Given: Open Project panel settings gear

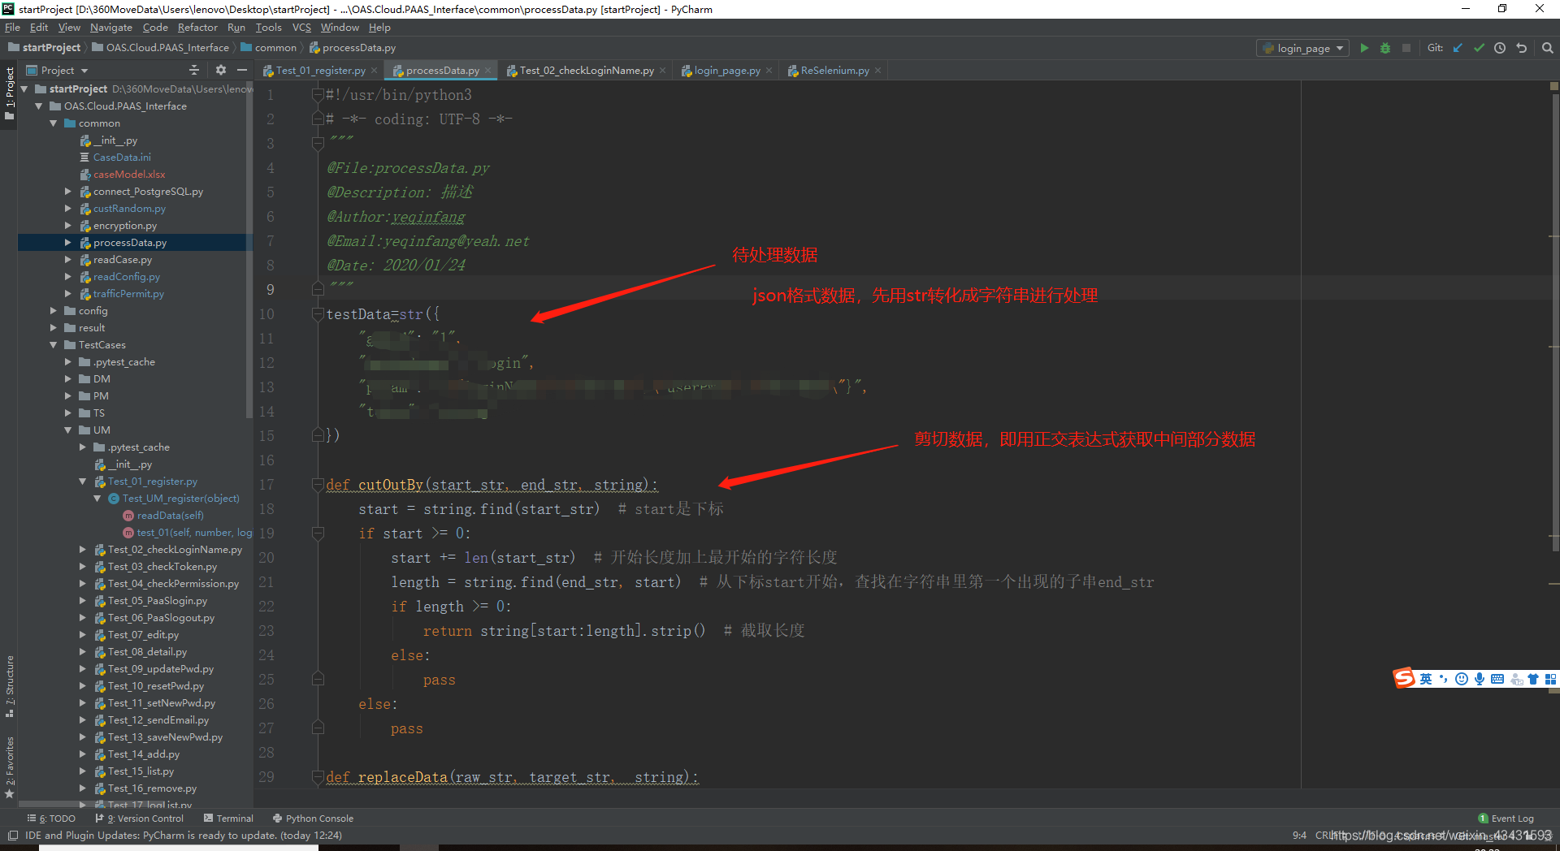Looking at the screenshot, I should pos(220,70).
